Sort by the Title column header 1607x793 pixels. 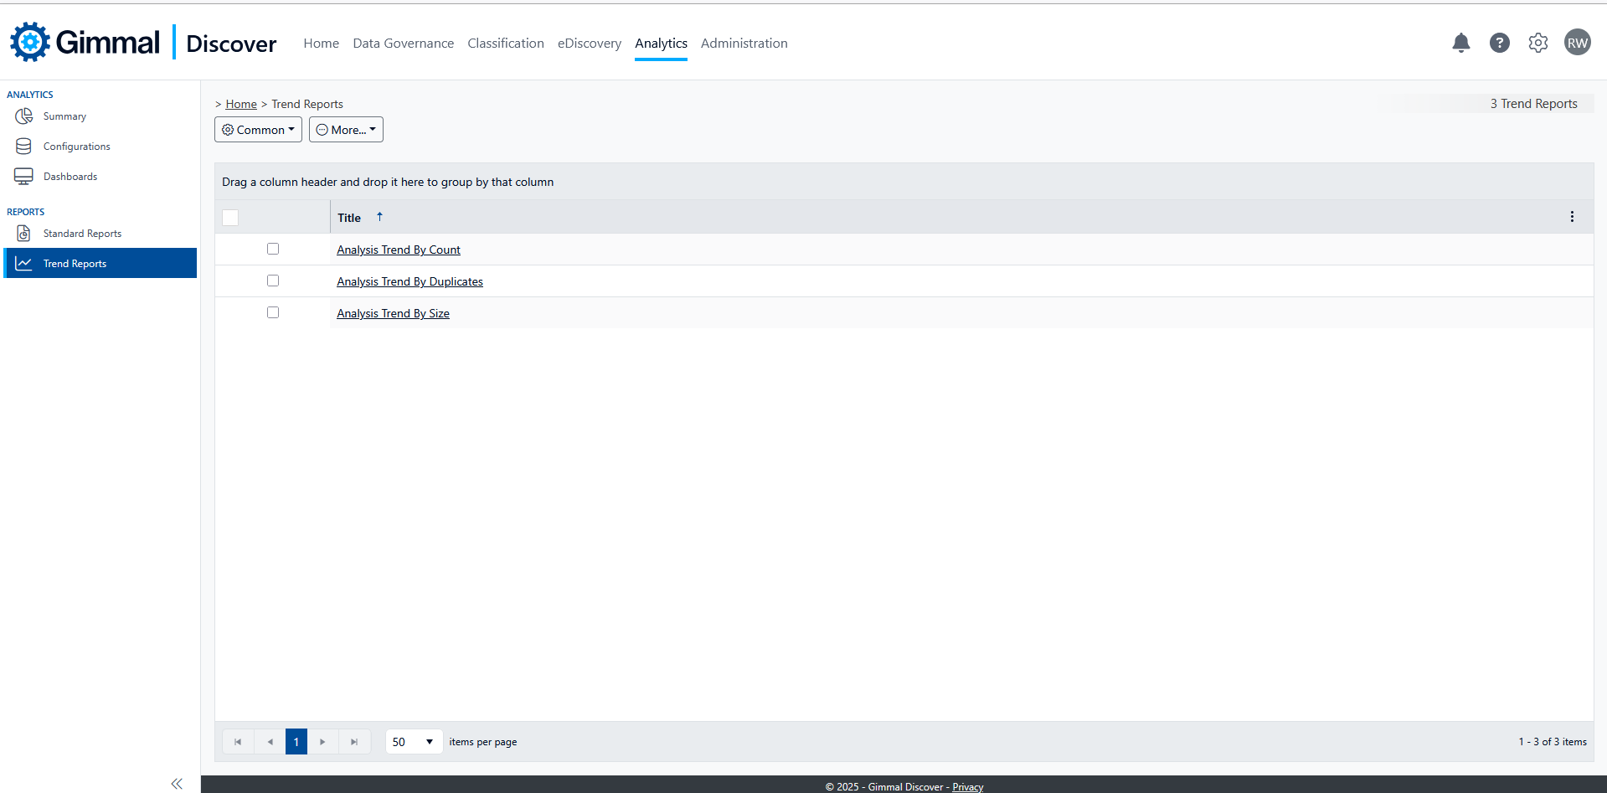349,218
